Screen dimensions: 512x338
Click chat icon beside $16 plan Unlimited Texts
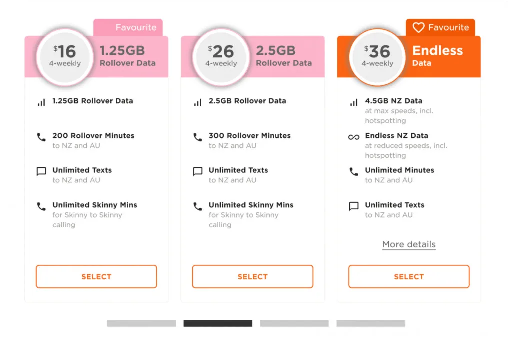[x=41, y=172]
